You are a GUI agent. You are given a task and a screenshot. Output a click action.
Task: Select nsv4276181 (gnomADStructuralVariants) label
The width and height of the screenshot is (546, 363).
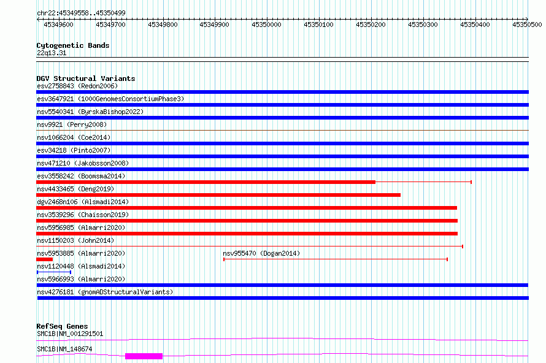point(105,292)
